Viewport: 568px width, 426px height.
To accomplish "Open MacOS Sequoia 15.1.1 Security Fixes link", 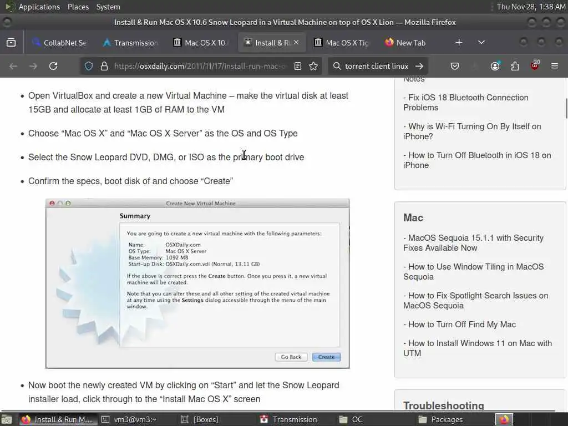I will click(474, 243).
